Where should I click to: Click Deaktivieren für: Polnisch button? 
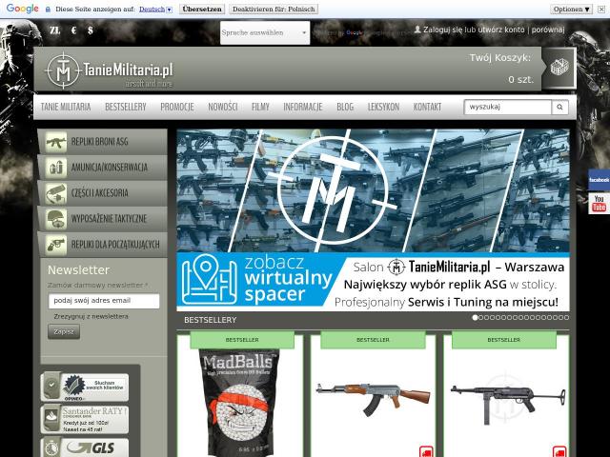[x=274, y=9]
